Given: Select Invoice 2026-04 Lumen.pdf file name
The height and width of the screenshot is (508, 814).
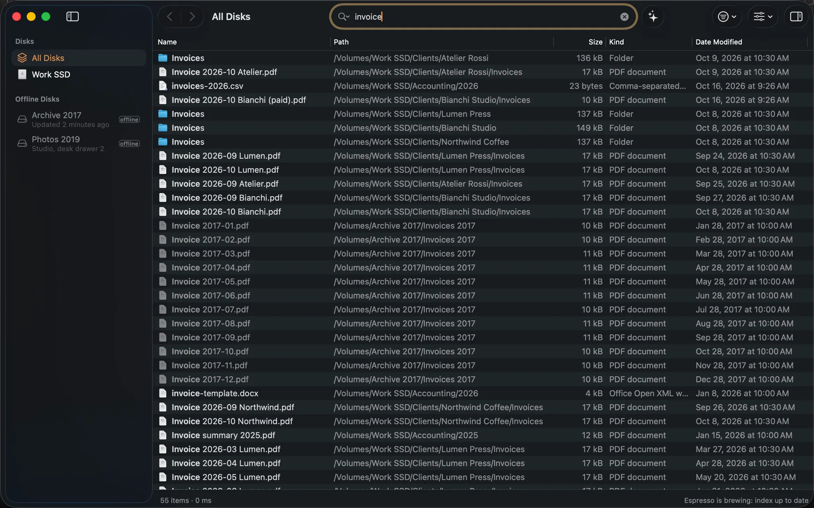Looking at the screenshot, I should (x=226, y=463).
